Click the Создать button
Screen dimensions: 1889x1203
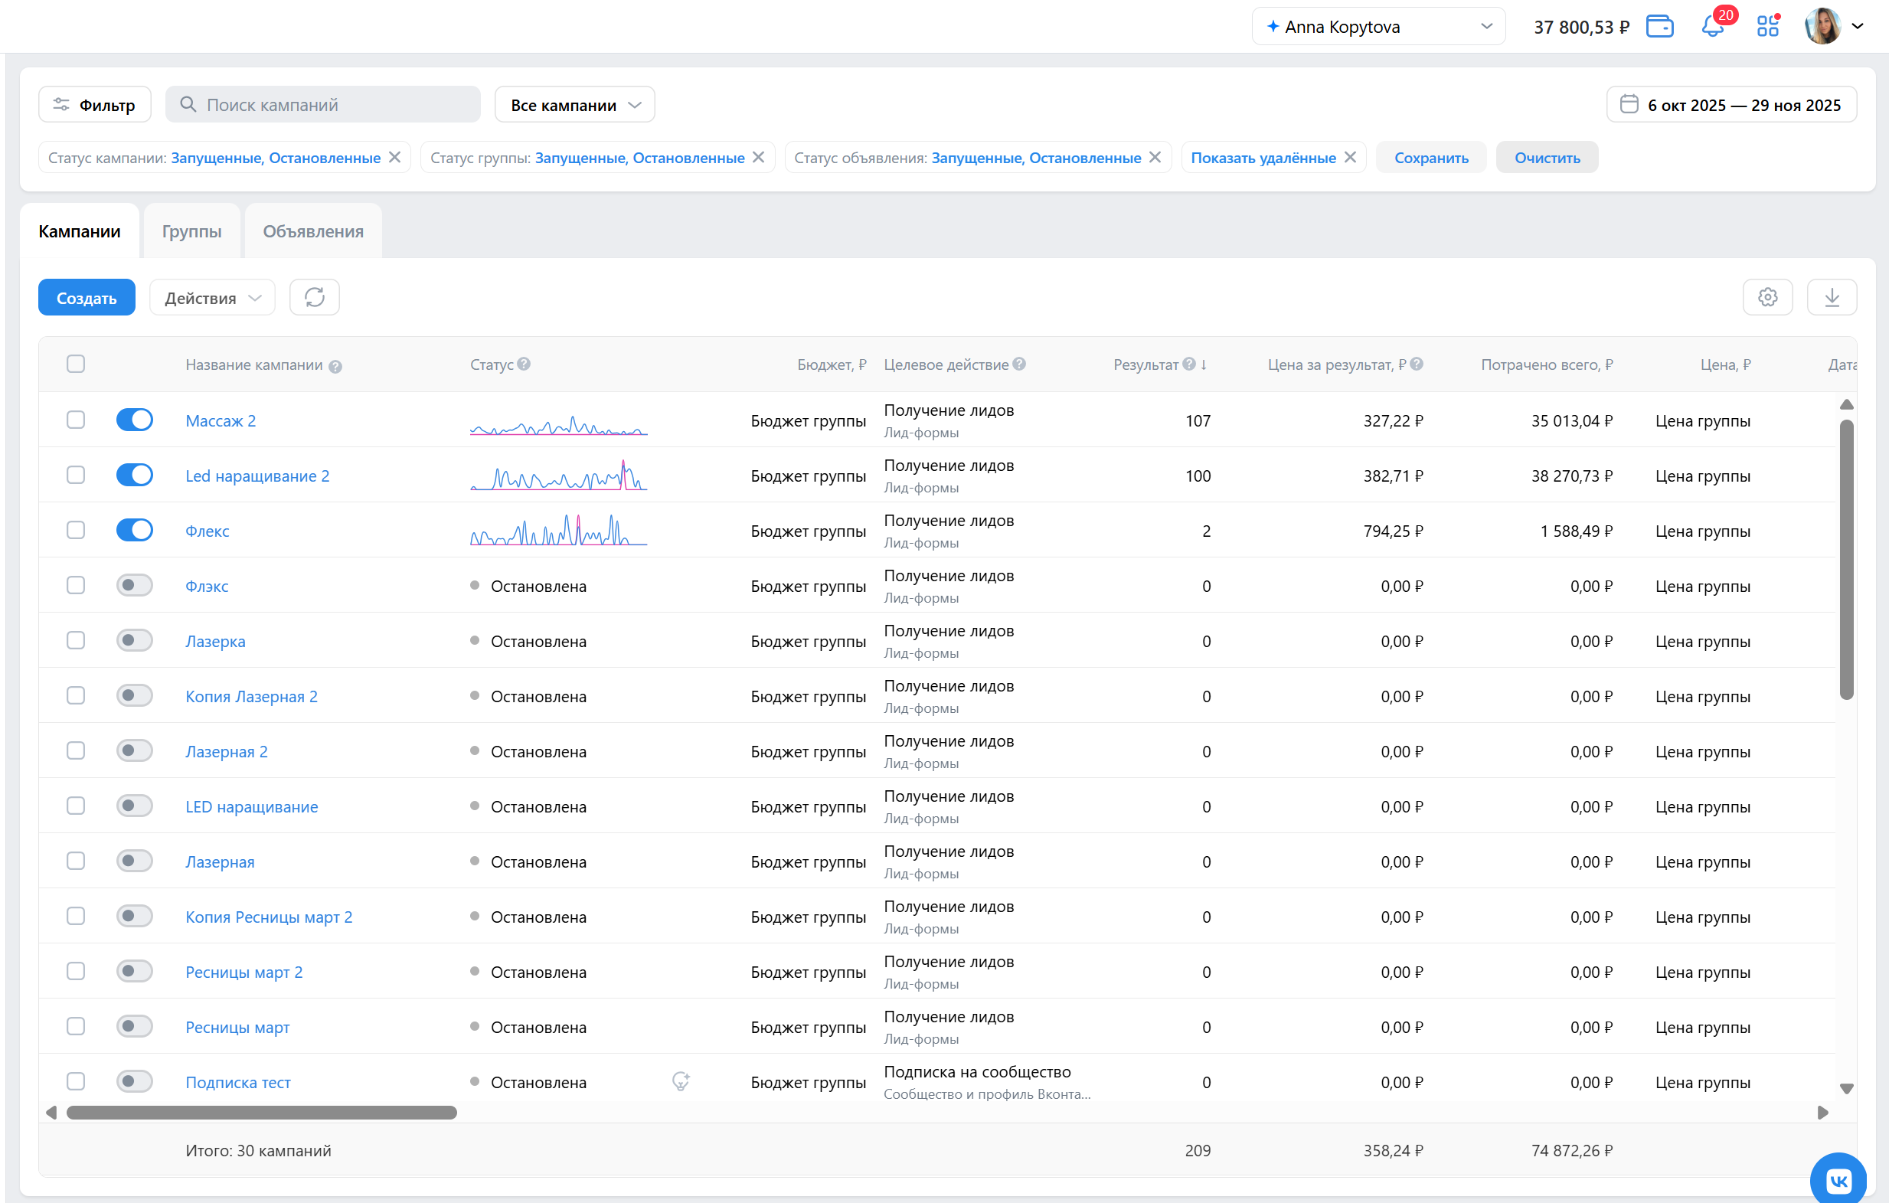[x=87, y=298]
